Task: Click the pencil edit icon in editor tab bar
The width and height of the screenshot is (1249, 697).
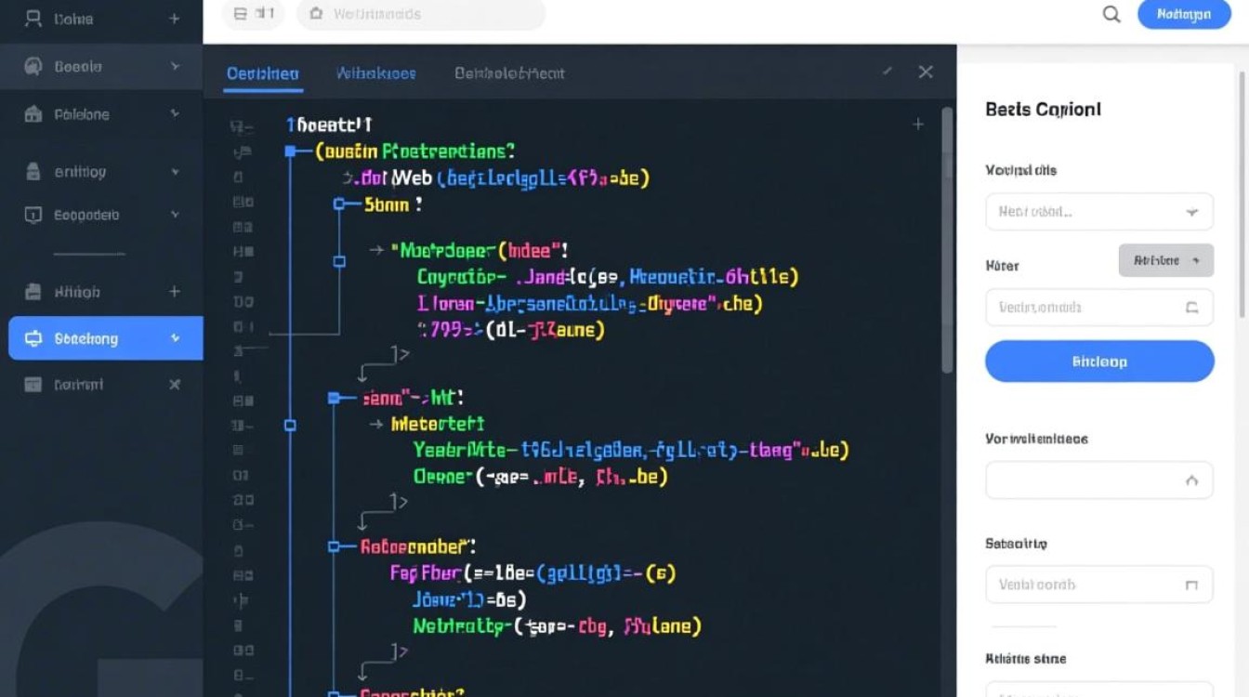Action: pyautogui.click(x=887, y=72)
